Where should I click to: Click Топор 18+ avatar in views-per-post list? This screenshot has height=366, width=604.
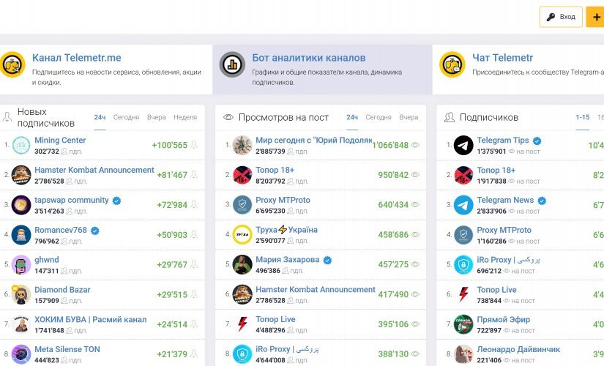pyautogui.click(x=242, y=175)
